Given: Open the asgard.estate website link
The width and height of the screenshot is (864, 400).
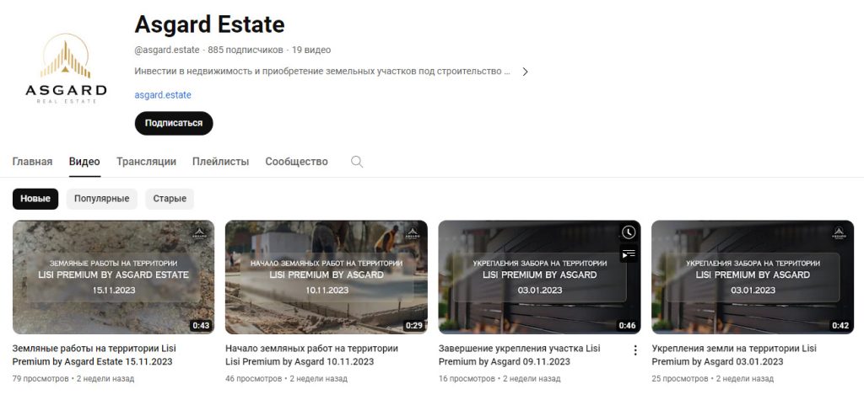Looking at the screenshot, I should [163, 95].
